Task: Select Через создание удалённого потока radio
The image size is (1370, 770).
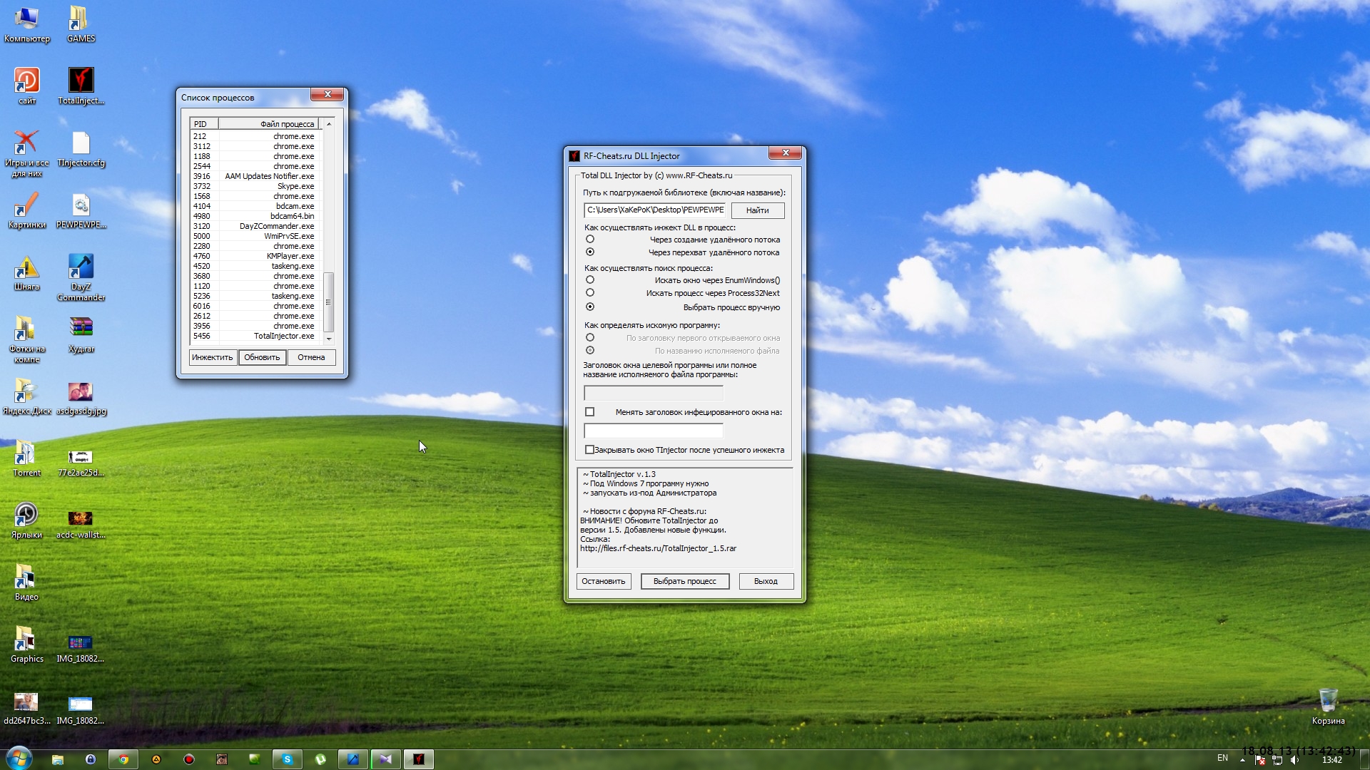Action: pos(590,240)
